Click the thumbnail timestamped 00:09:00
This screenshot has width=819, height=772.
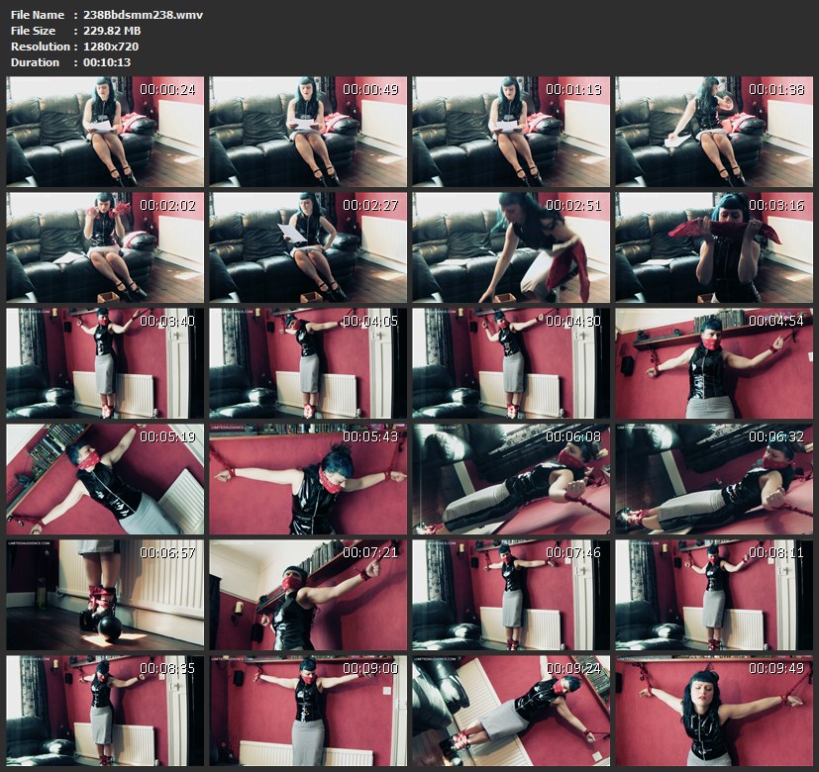[x=308, y=711]
